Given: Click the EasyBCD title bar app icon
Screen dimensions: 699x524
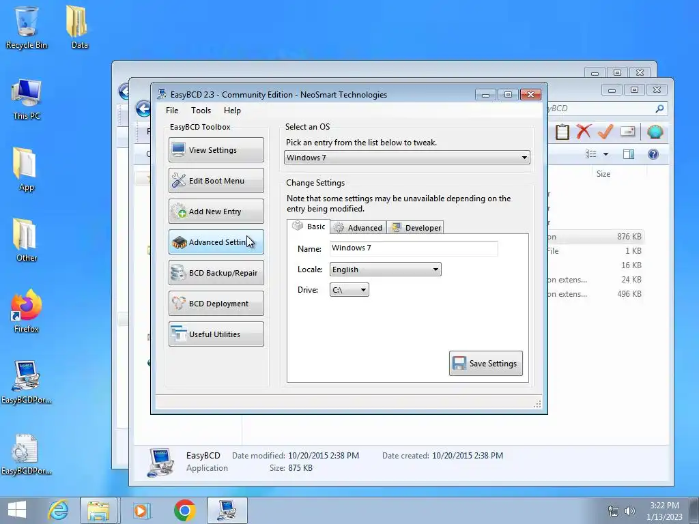Looking at the screenshot, I should [162, 94].
